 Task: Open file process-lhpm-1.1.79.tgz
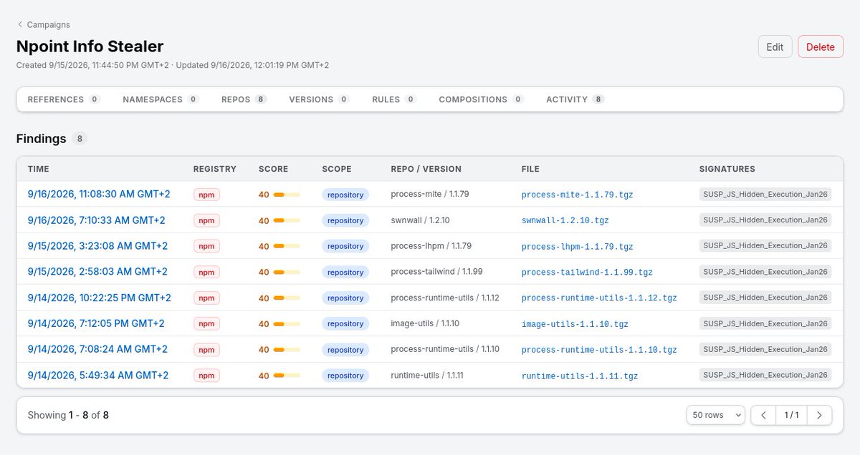tap(577, 246)
